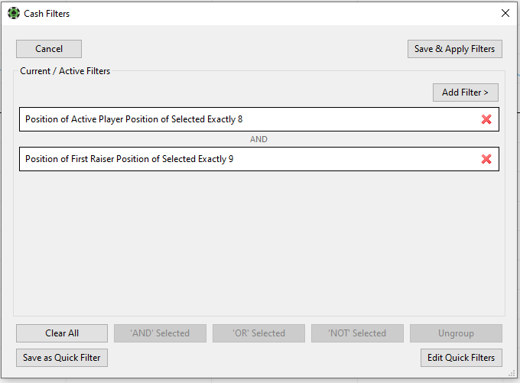The image size is (520, 383).
Task: Click the Ungroup button
Action: coord(456,333)
